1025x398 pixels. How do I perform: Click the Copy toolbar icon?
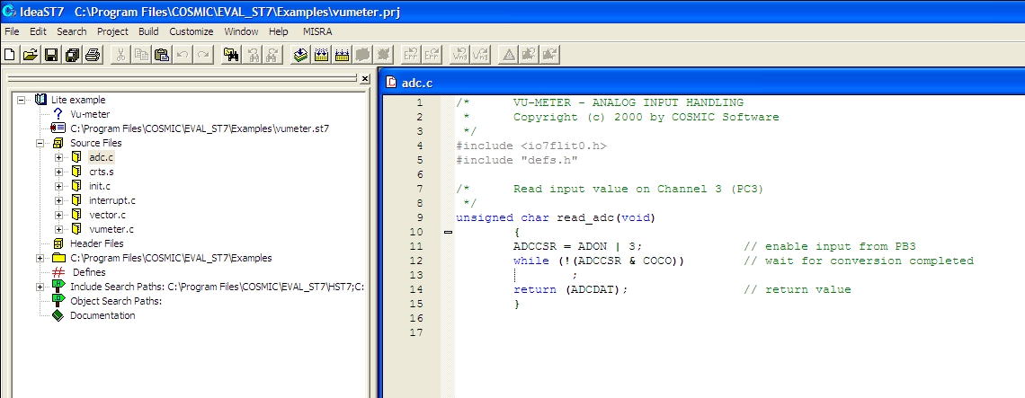pyautogui.click(x=141, y=55)
